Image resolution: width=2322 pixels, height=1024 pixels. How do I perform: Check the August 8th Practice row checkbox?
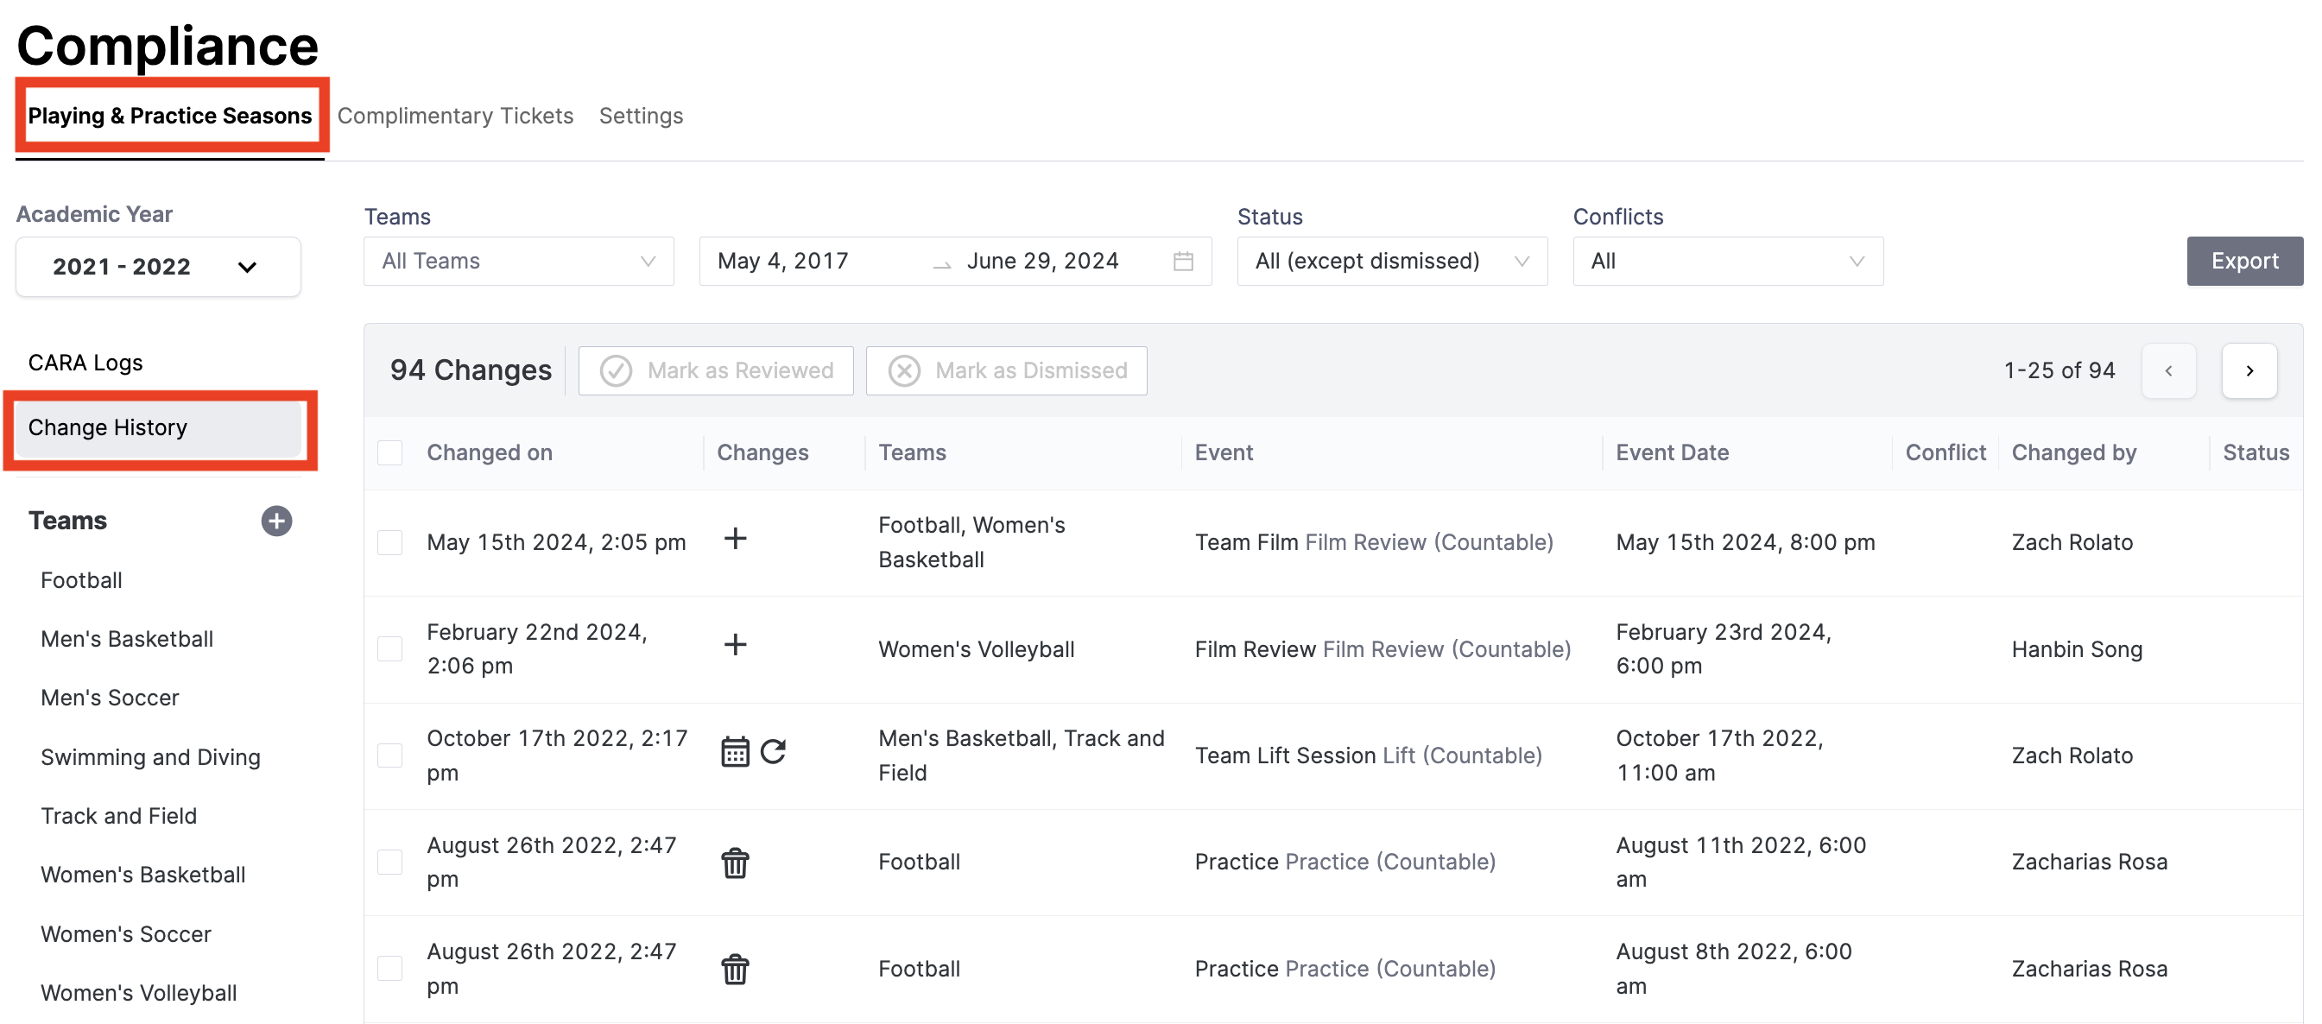click(x=390, y=968)
